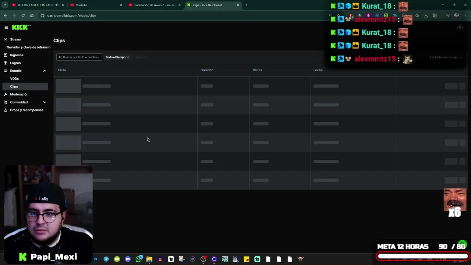Screen dimensions: 471x265
Task: Go to browser home page
Action: click(32, 15)
